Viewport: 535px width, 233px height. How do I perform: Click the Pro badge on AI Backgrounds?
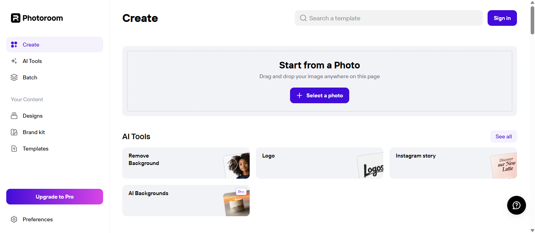click(241, 192)
